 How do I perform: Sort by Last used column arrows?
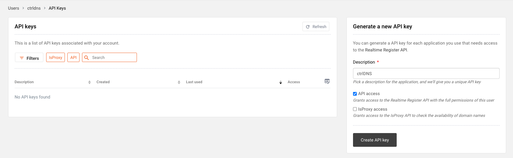point(281,82)
